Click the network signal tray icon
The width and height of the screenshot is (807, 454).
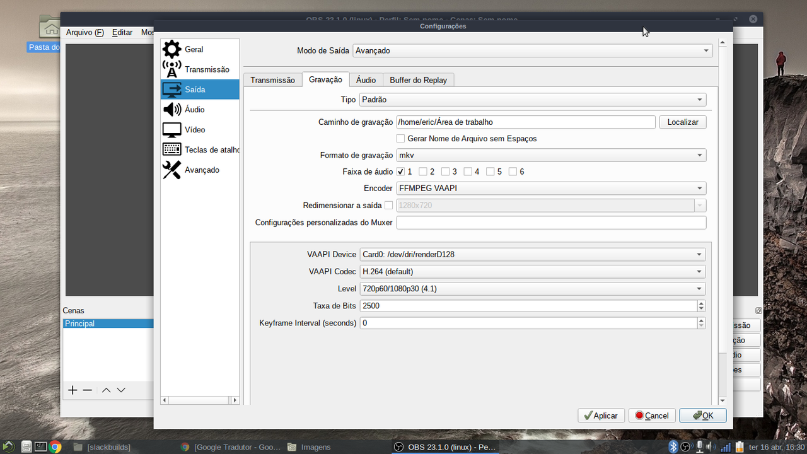726,447
